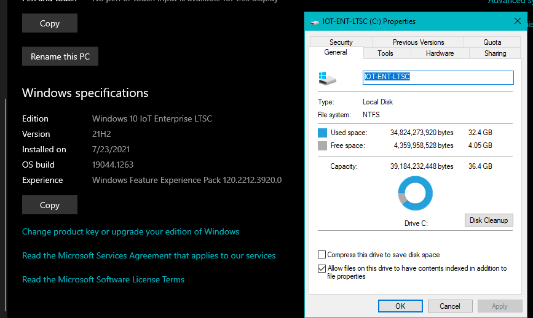Click the Copy button under Windows specifications
The width and height of the screenshot is (533, 318).
50,205
